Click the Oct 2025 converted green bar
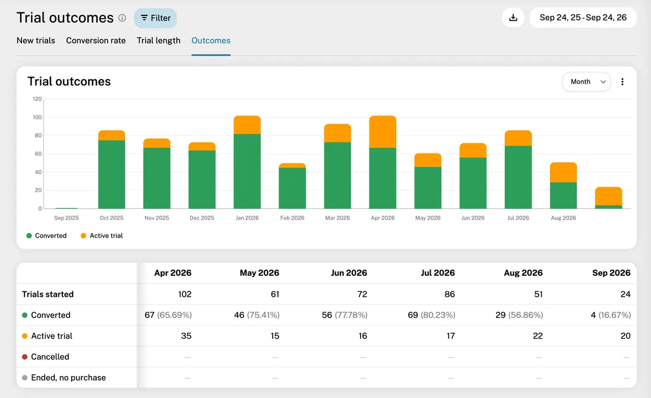 pos(112,174)
